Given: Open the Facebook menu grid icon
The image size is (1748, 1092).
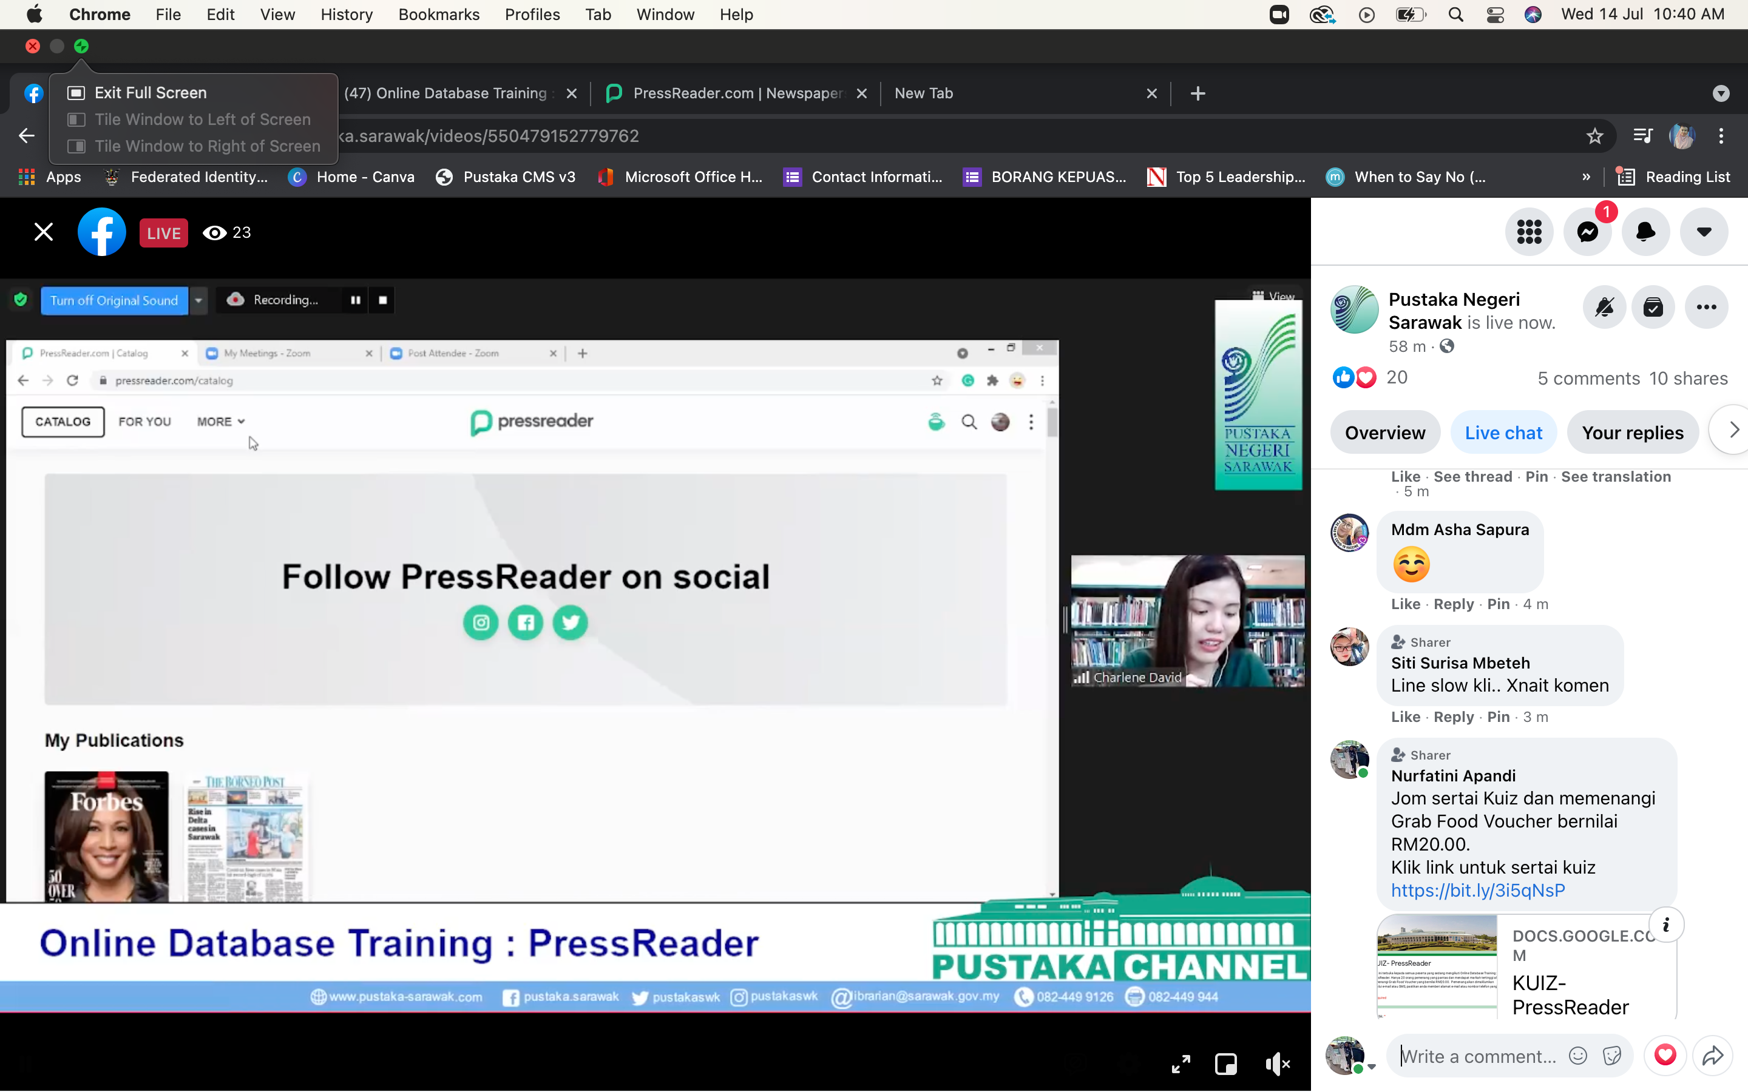Looking at the screenshot, I should tap(1529, 232).
